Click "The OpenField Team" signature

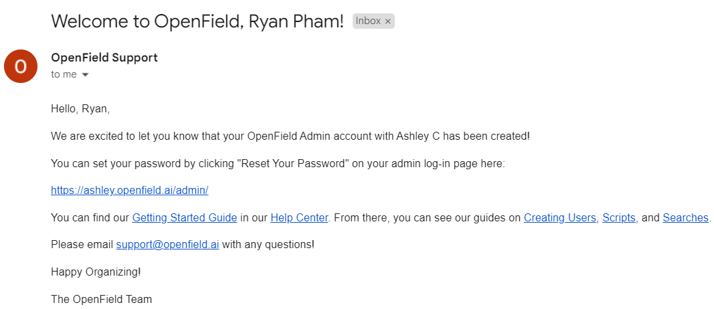(101, 299)
